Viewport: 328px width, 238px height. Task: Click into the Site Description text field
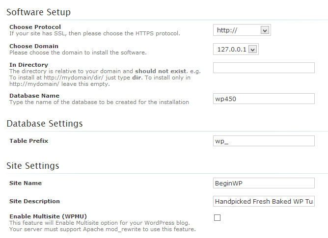(x=264, y=201)
